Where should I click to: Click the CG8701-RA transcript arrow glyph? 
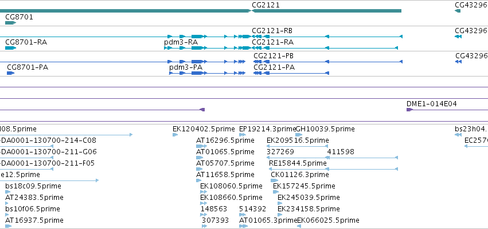[10, 48]
